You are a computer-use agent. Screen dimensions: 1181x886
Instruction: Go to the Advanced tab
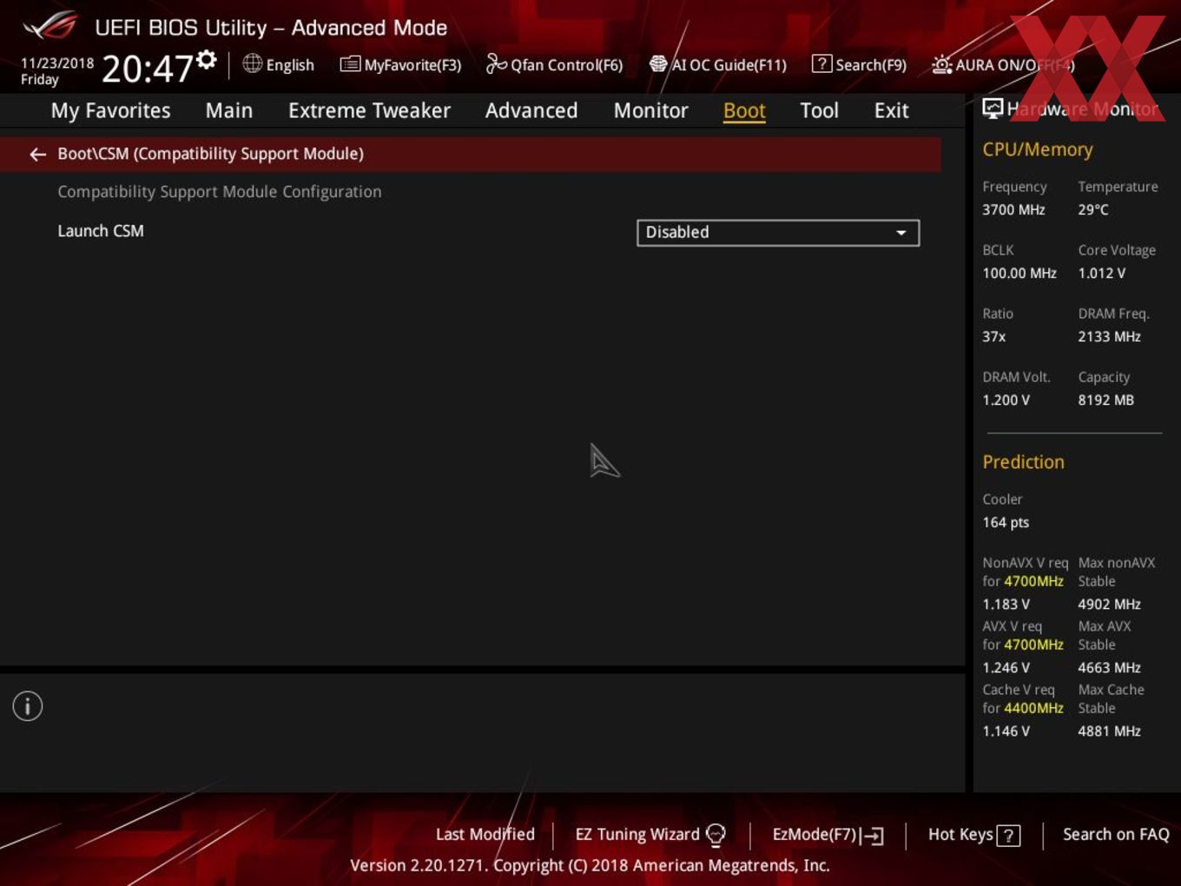(531, 110)
